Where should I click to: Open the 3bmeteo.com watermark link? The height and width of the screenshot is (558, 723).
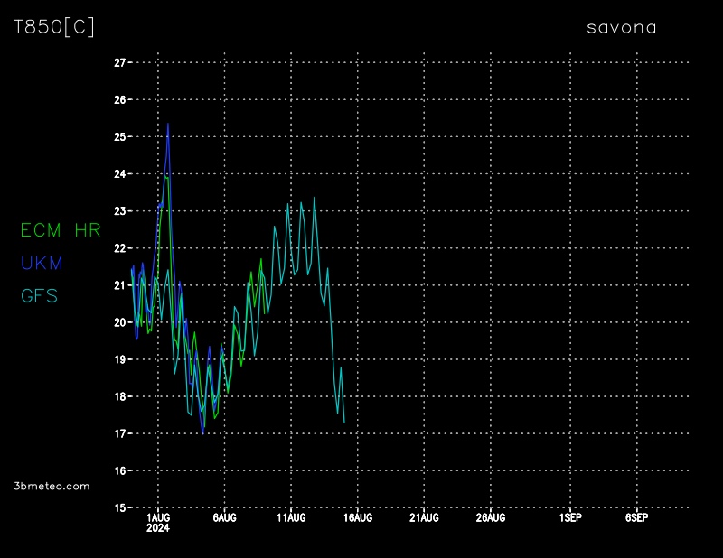(52, 486)
